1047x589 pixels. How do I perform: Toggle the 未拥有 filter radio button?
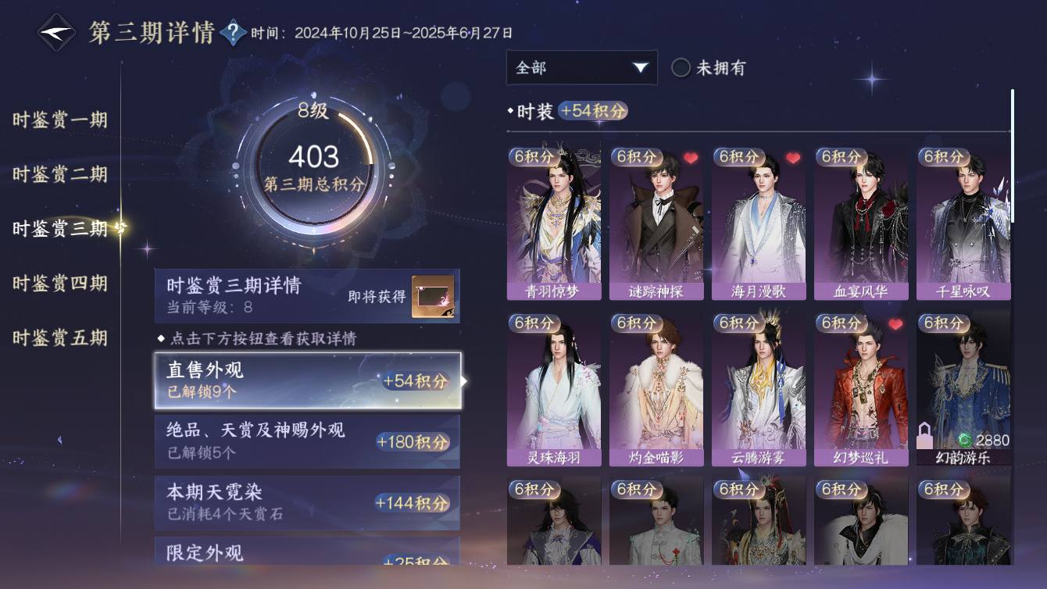tap(681, 68)
